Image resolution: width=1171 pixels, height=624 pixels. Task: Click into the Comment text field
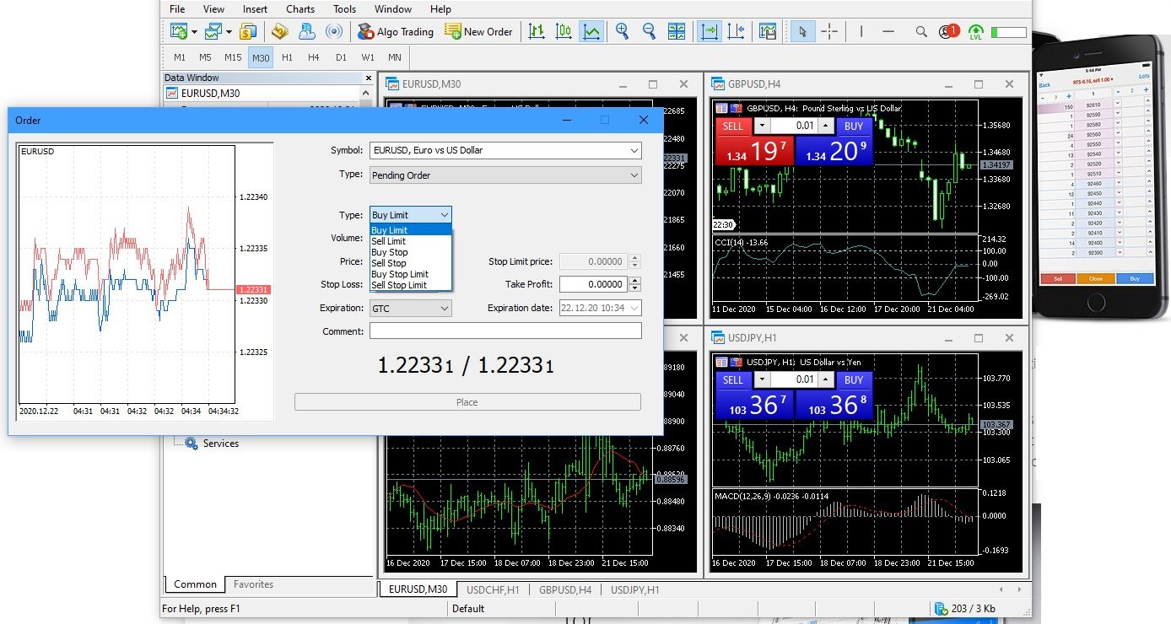pyautogui.click(x=505, y=331)
